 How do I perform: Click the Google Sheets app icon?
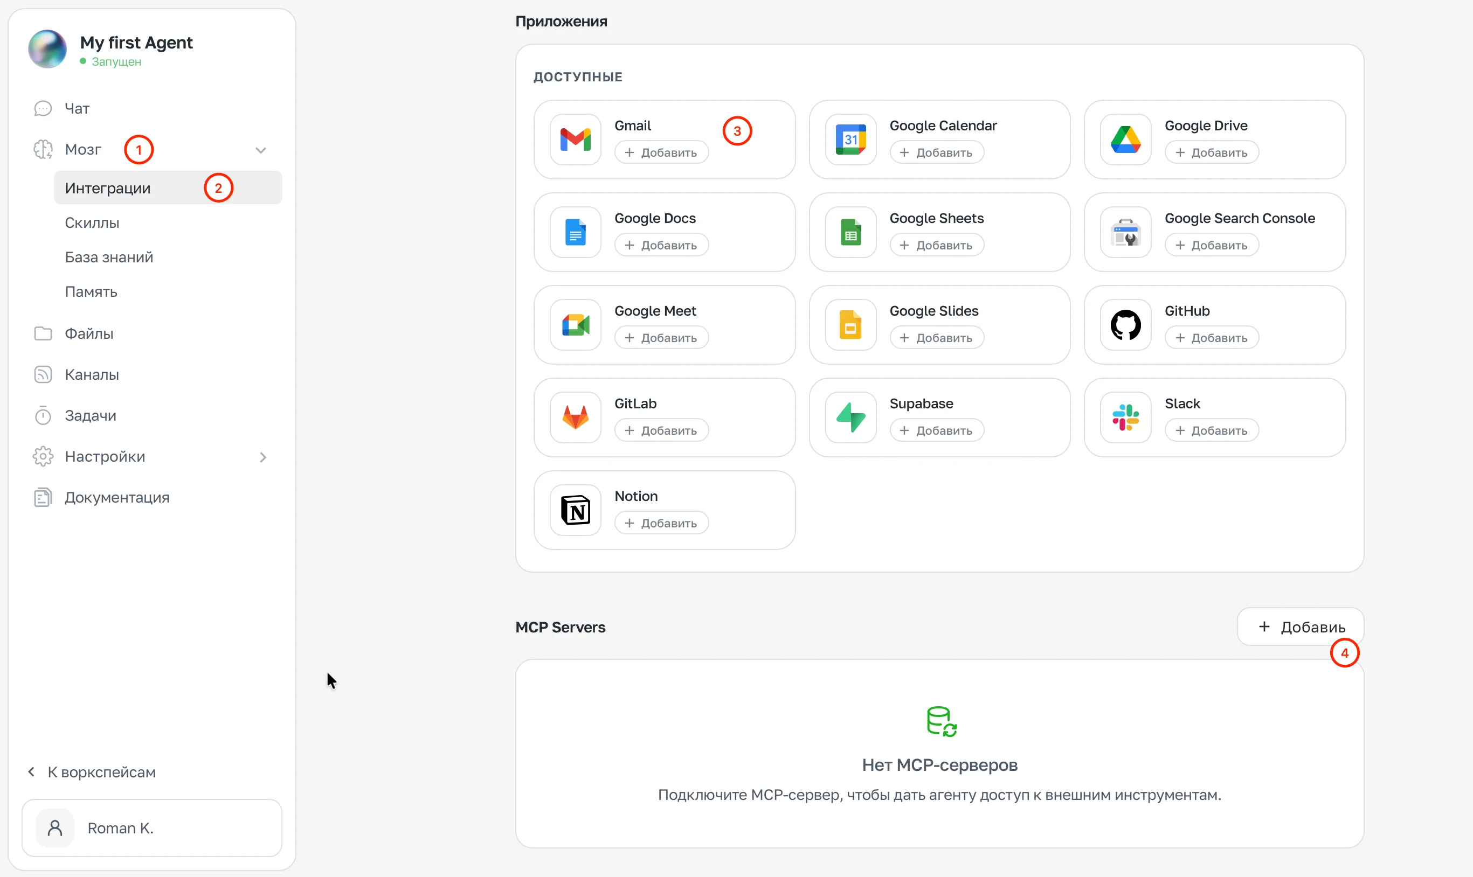pos(850,232)
